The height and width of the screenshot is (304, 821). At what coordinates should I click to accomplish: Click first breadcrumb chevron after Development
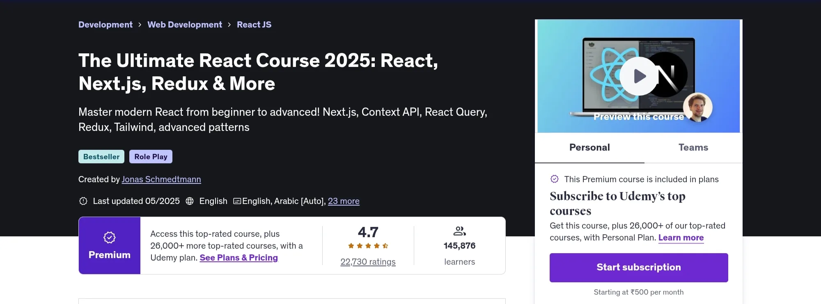tap(140, 25)
